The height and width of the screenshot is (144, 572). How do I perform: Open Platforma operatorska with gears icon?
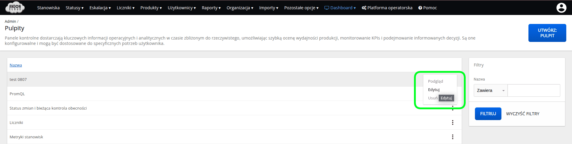click(x=387, y=8)
